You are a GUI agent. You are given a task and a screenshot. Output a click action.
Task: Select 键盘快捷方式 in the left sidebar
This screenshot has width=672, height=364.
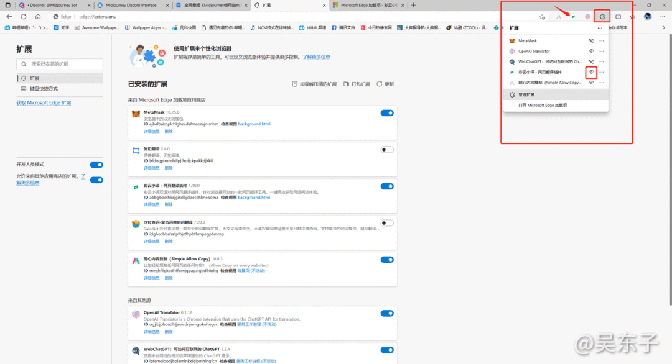click(x=60, y=89)
